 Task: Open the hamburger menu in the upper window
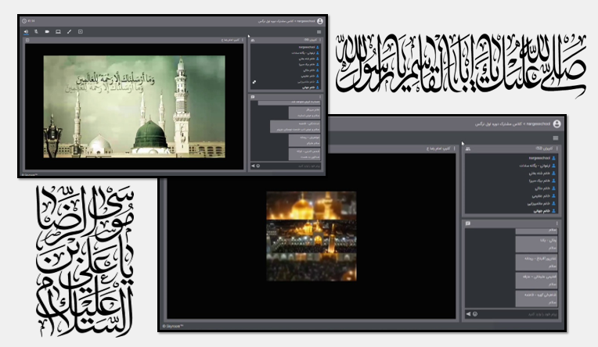pyautogui.click(x=319, y=32)
